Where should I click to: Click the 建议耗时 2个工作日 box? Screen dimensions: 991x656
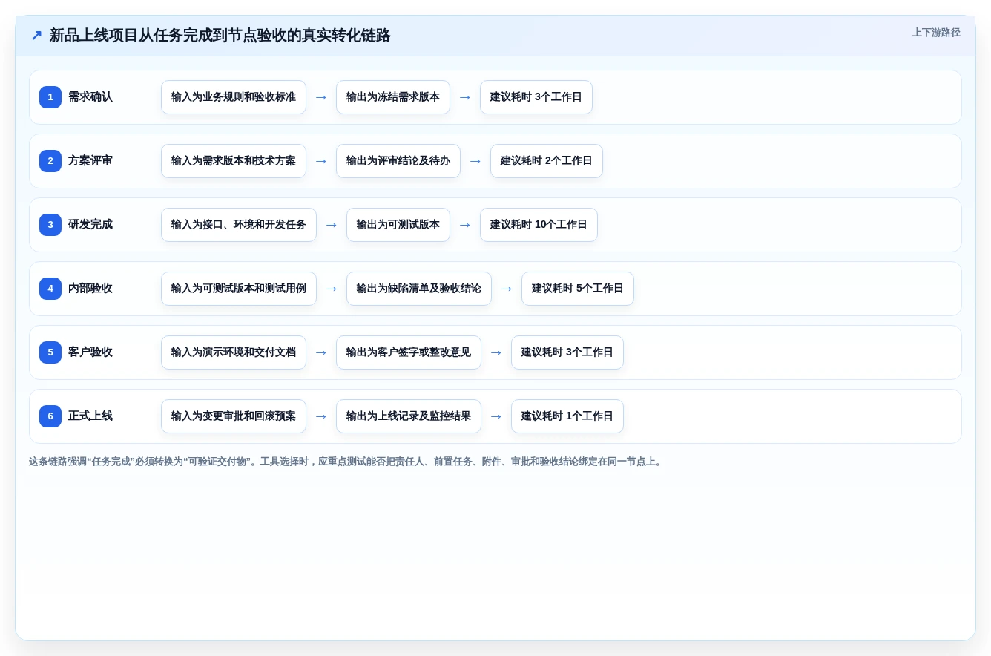click(x=547, y=161)
